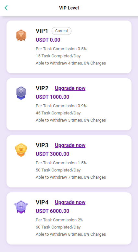Click the USDT 6000.00 price in VIP4
This screenshot has width=138, height=252.
[53, 211]
